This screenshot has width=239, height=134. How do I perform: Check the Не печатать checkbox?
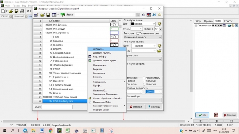pyautogui.click(x=144, y=78)
